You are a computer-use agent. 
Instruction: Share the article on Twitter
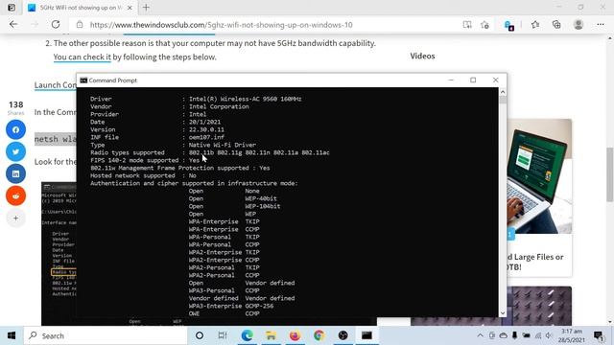[x=15, y=151]
